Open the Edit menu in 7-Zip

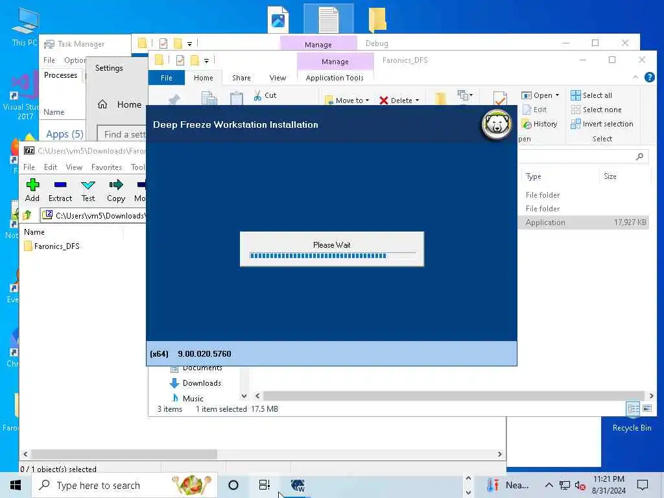[x=51, y=167]
